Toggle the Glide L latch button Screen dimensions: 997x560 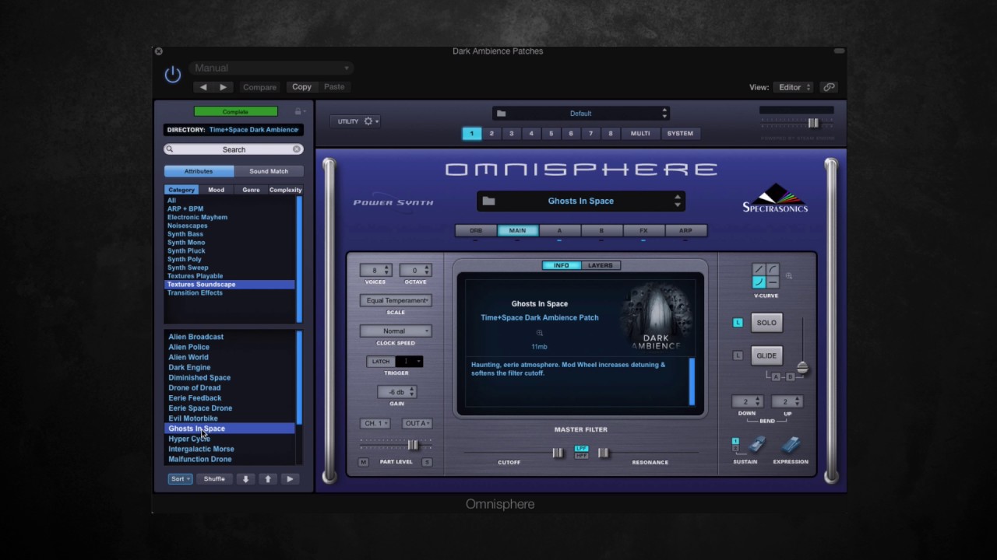[738, 355]
